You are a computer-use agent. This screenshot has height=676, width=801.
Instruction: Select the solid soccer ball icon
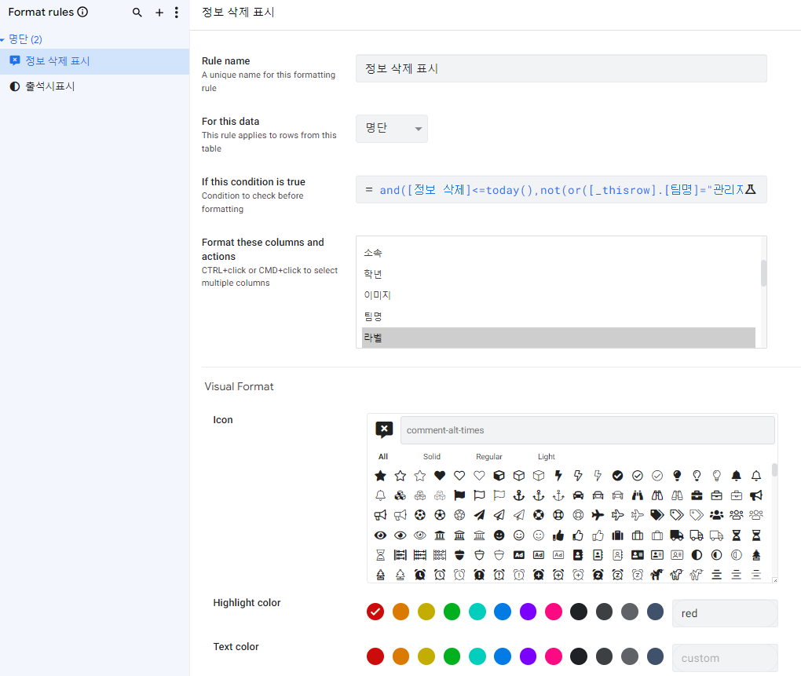pyautogui.click(x=420, y=515)
